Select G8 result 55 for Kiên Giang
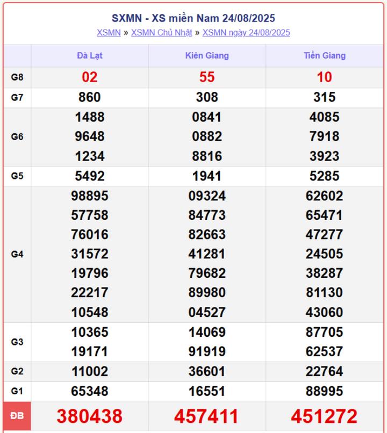This screenshot has width=387, height=433. (x=207, y=77)
